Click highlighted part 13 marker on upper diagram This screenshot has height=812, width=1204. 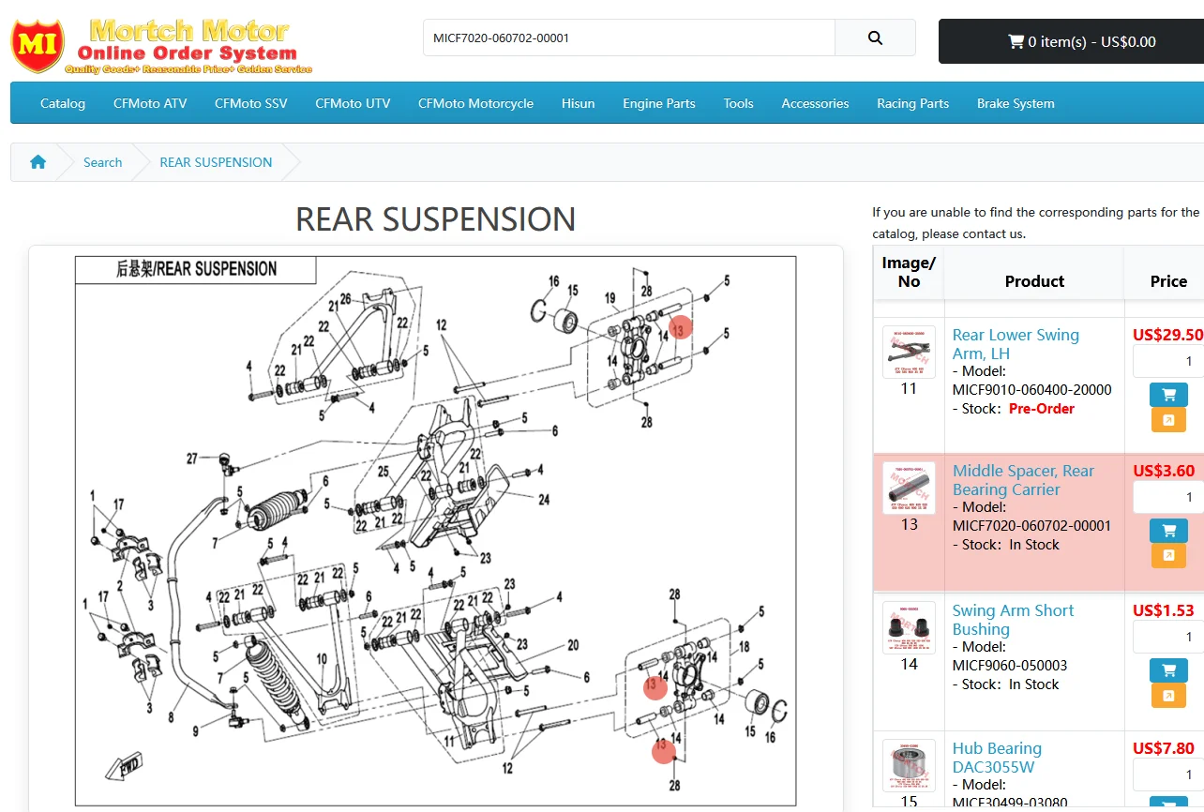point(682,328)
